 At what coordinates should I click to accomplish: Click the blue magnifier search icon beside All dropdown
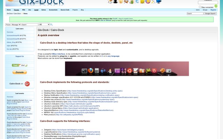click(x=52, y=25)
